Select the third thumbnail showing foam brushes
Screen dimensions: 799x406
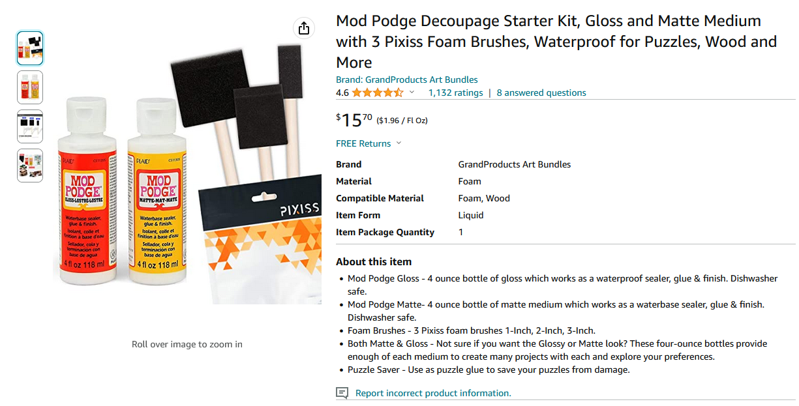(30, 126)
